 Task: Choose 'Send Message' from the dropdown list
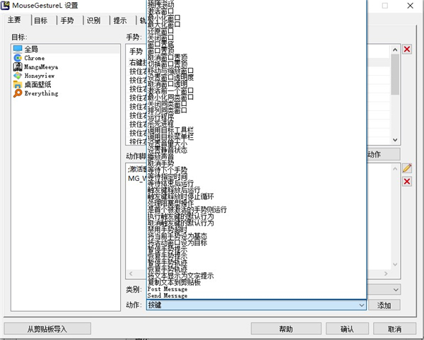point(168,295)
